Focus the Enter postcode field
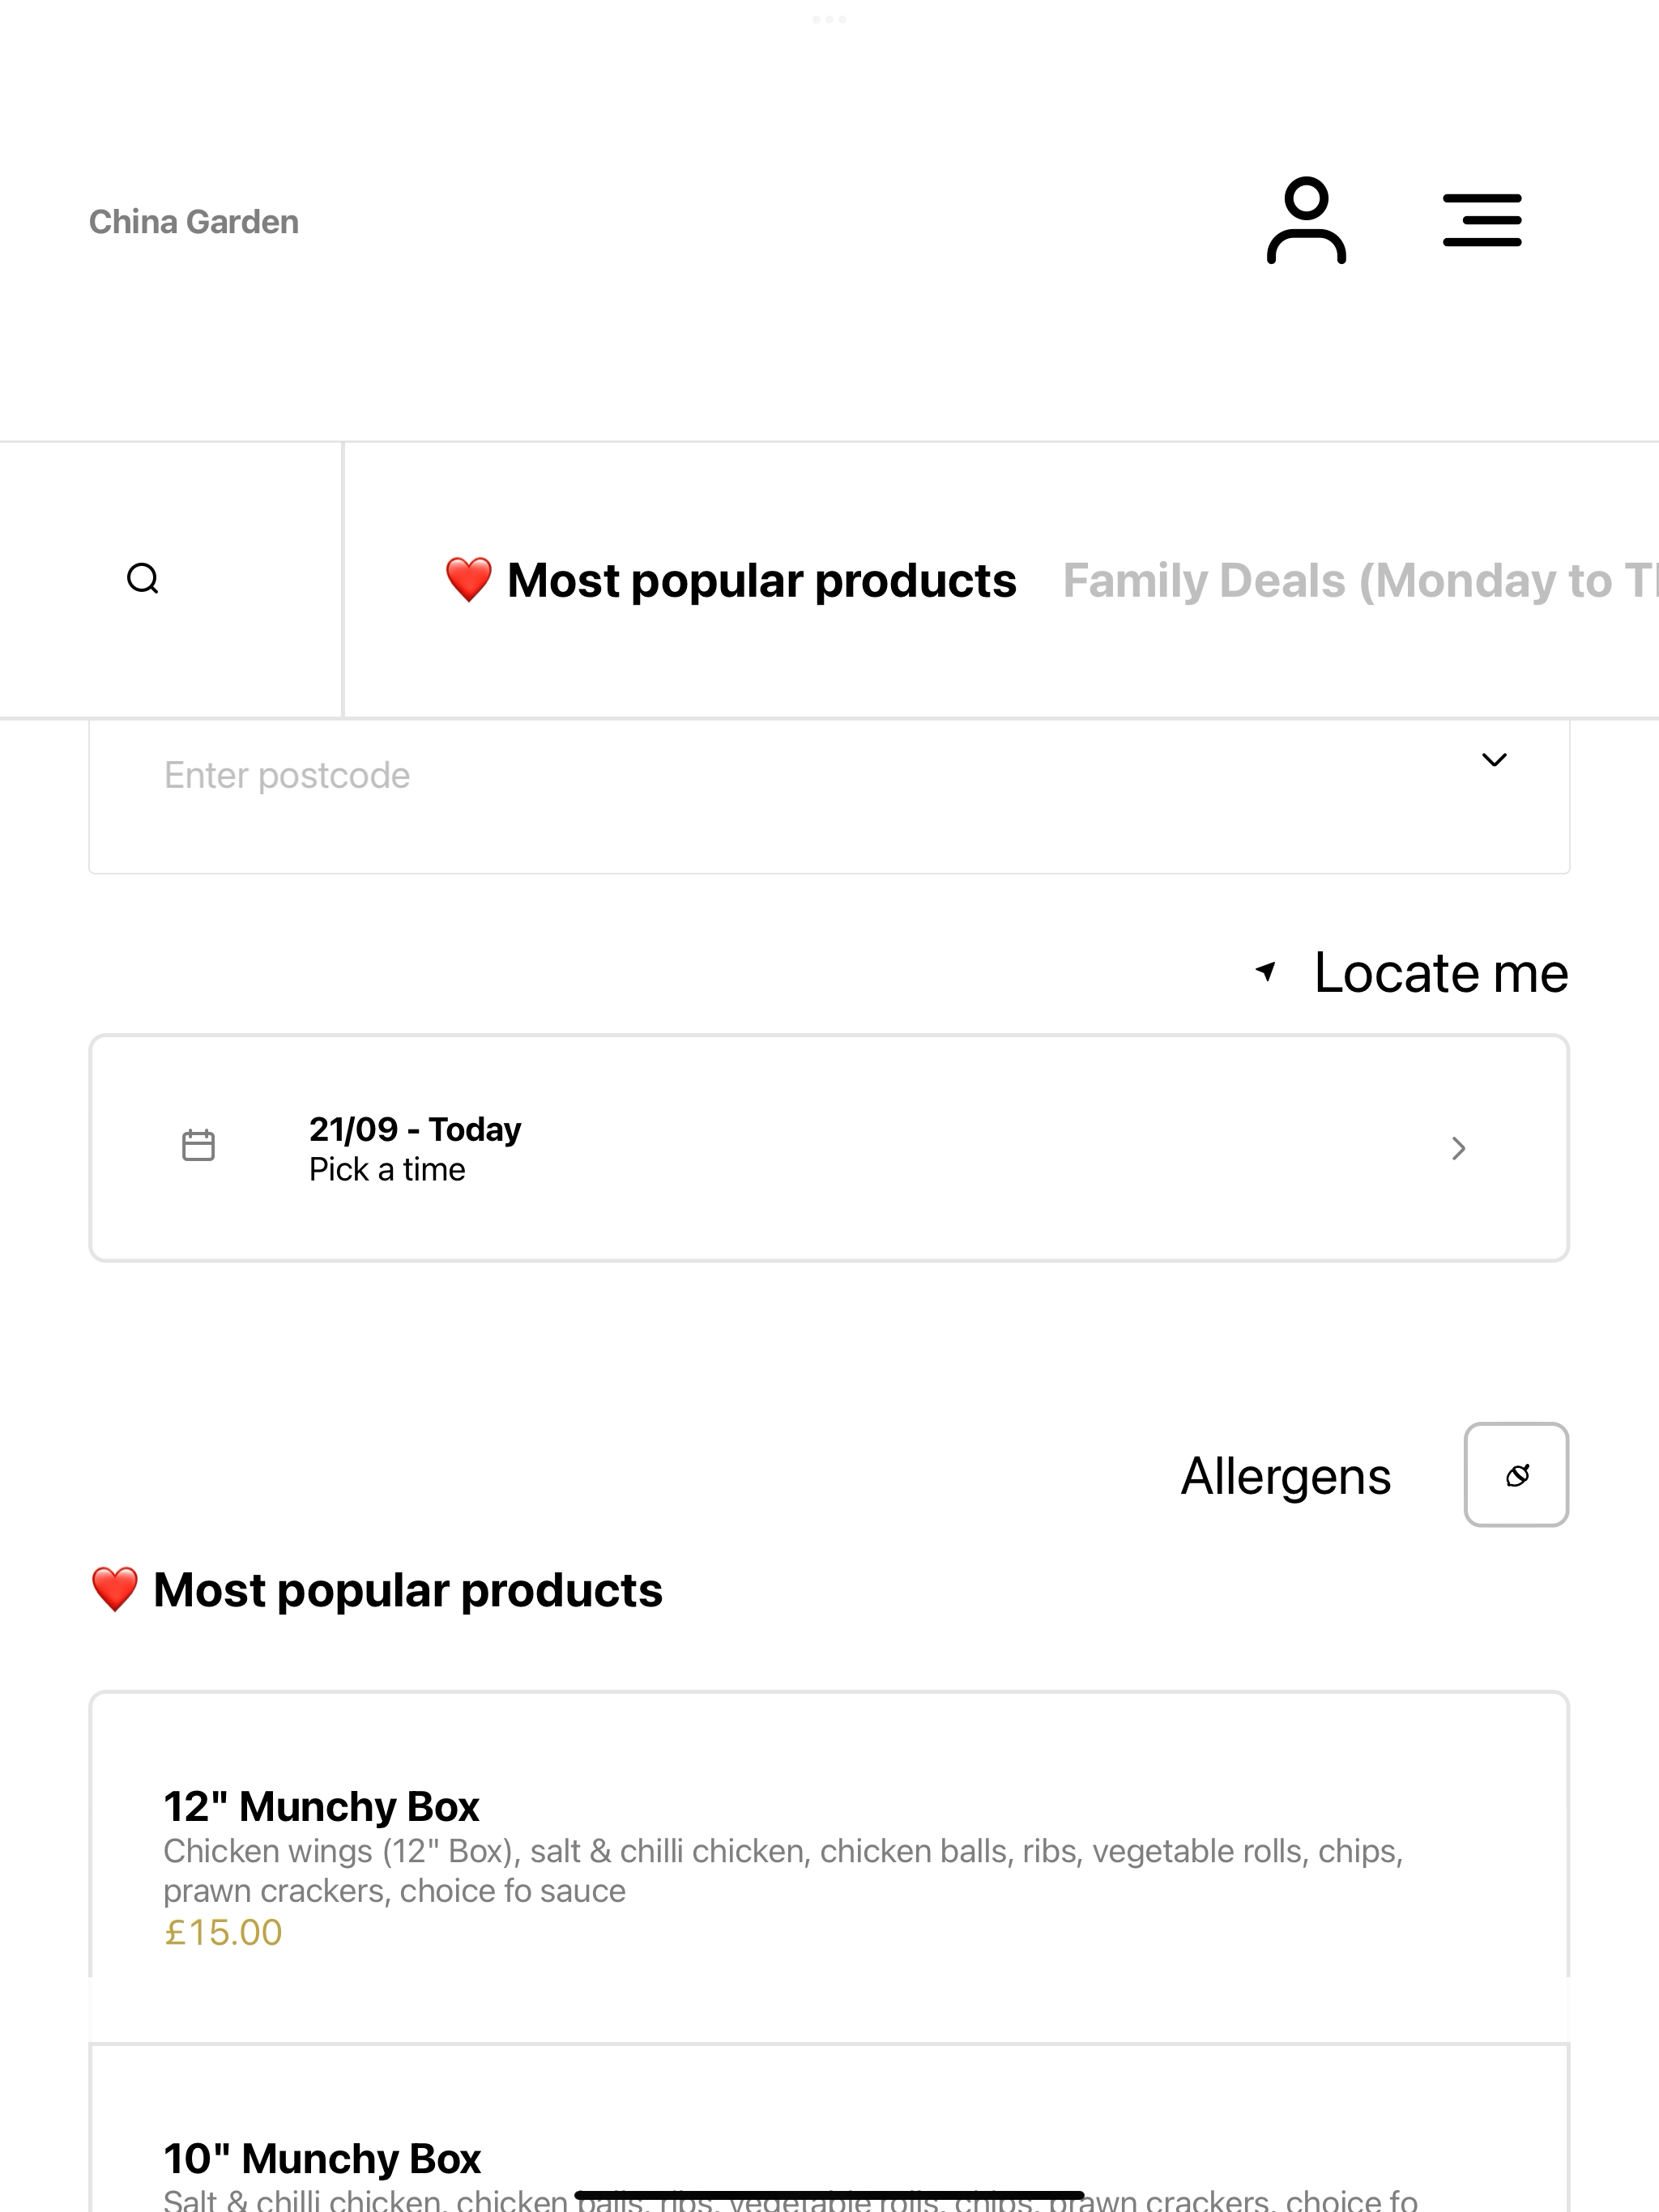 [829, 796]
